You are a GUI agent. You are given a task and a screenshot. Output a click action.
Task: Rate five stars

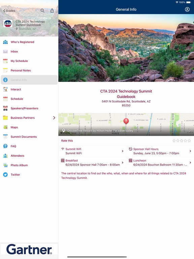[x=189, y=141]
